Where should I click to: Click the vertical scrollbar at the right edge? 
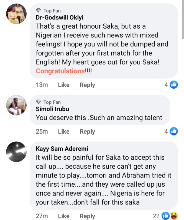click(182, 19)
